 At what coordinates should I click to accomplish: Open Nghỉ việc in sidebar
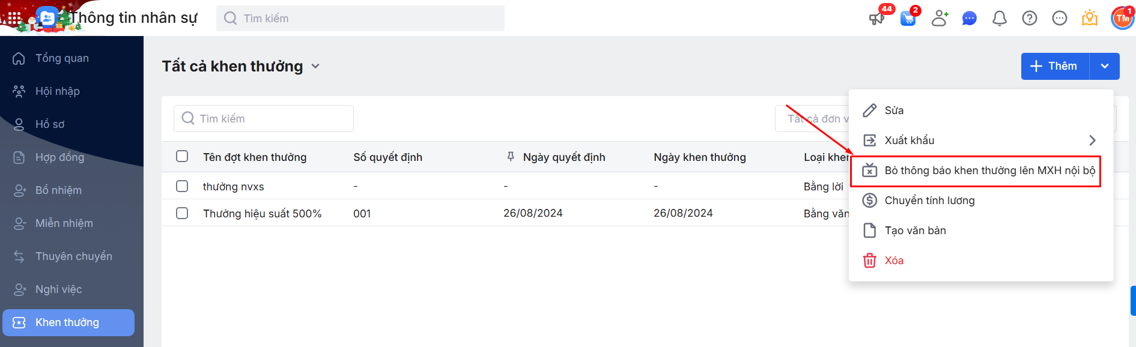[x=59, y=289]
